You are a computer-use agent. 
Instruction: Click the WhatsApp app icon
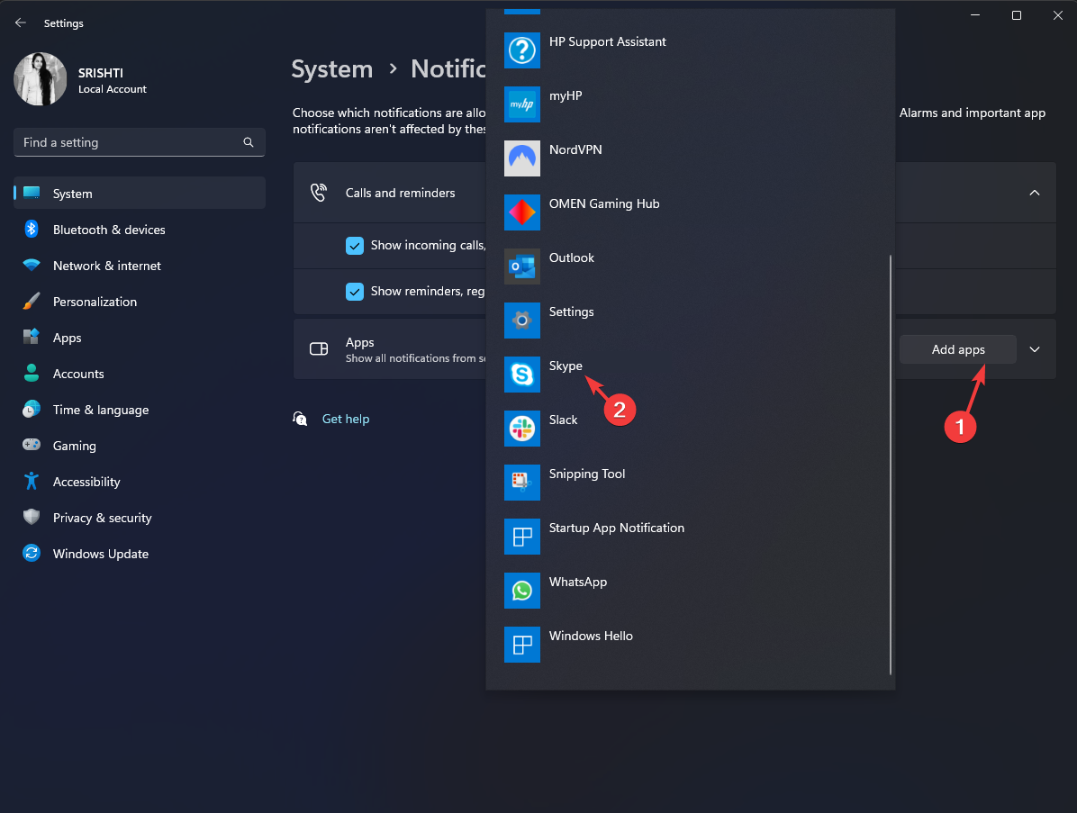(522, 591)
